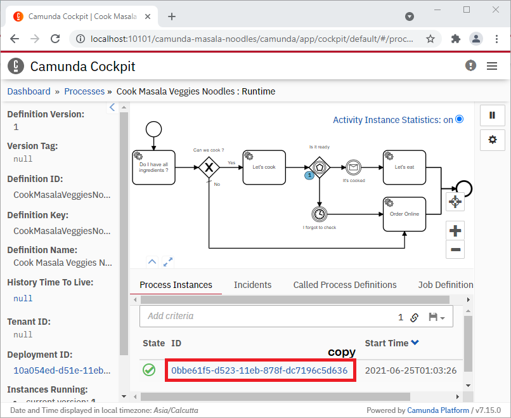
Task: Click the address bar URL
Action: [x=252, y=39]
